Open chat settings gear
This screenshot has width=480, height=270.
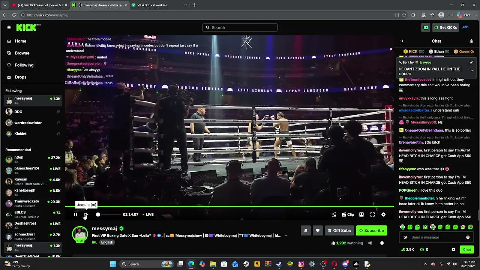coord(453,250)
